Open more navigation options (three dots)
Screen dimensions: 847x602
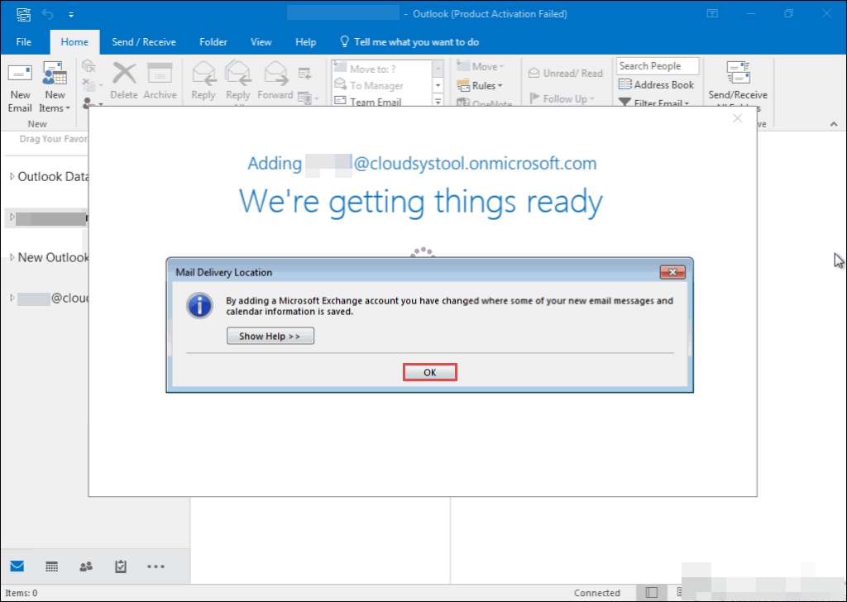point(156,566)
